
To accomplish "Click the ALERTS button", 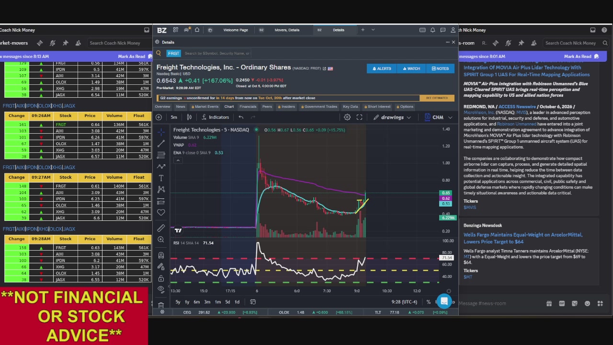I will (382, 69).
